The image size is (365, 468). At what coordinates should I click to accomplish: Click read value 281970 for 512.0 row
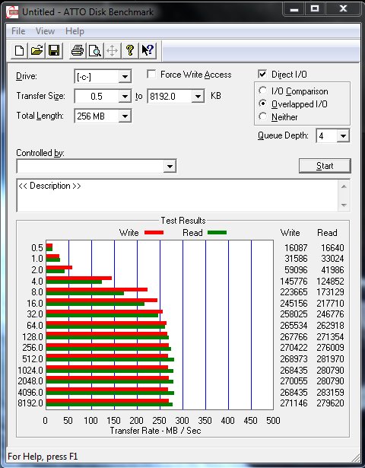(330, 358)
